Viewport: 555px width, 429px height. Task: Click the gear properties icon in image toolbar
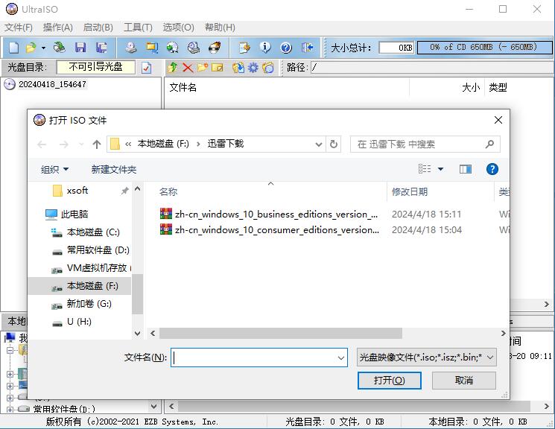pyautogui.click(x=253, y=67)
